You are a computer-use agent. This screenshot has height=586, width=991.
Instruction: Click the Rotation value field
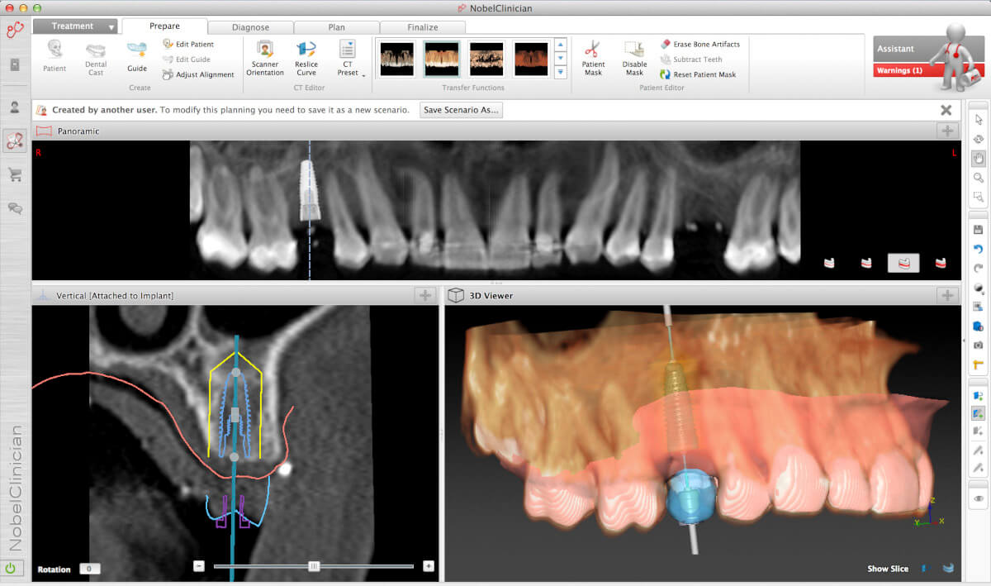click(90, 569)
